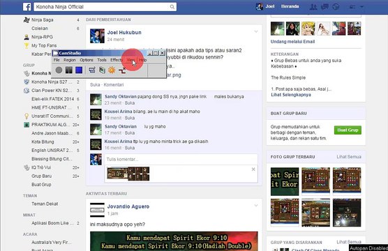Remove attached photo with X button
388x251 pixels.
click(x=253, y=169)
